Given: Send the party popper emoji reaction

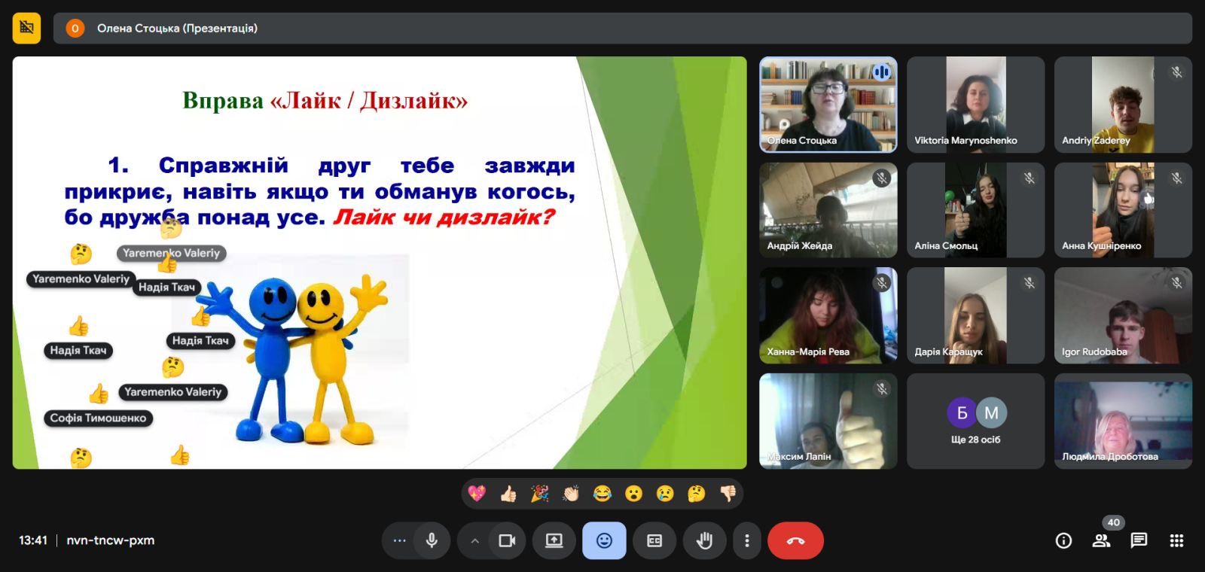Looking at the screenshot, I should pos(539,494).
